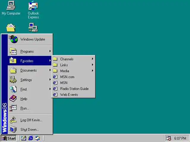190x142 pixels.
Task: Launch Outlook Express from quick launch
Action: click(38, 138)
